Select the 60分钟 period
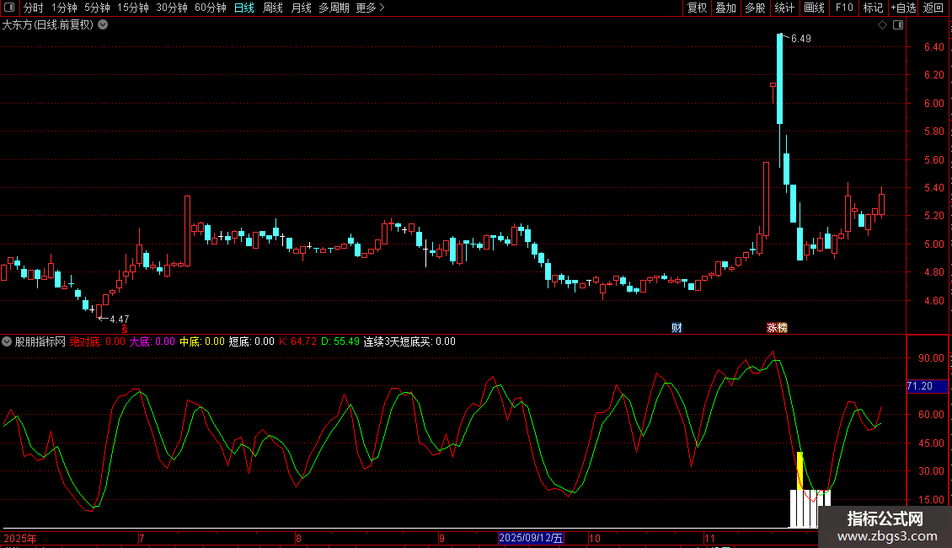Screen dimensions: 952x548 [211, 8]
